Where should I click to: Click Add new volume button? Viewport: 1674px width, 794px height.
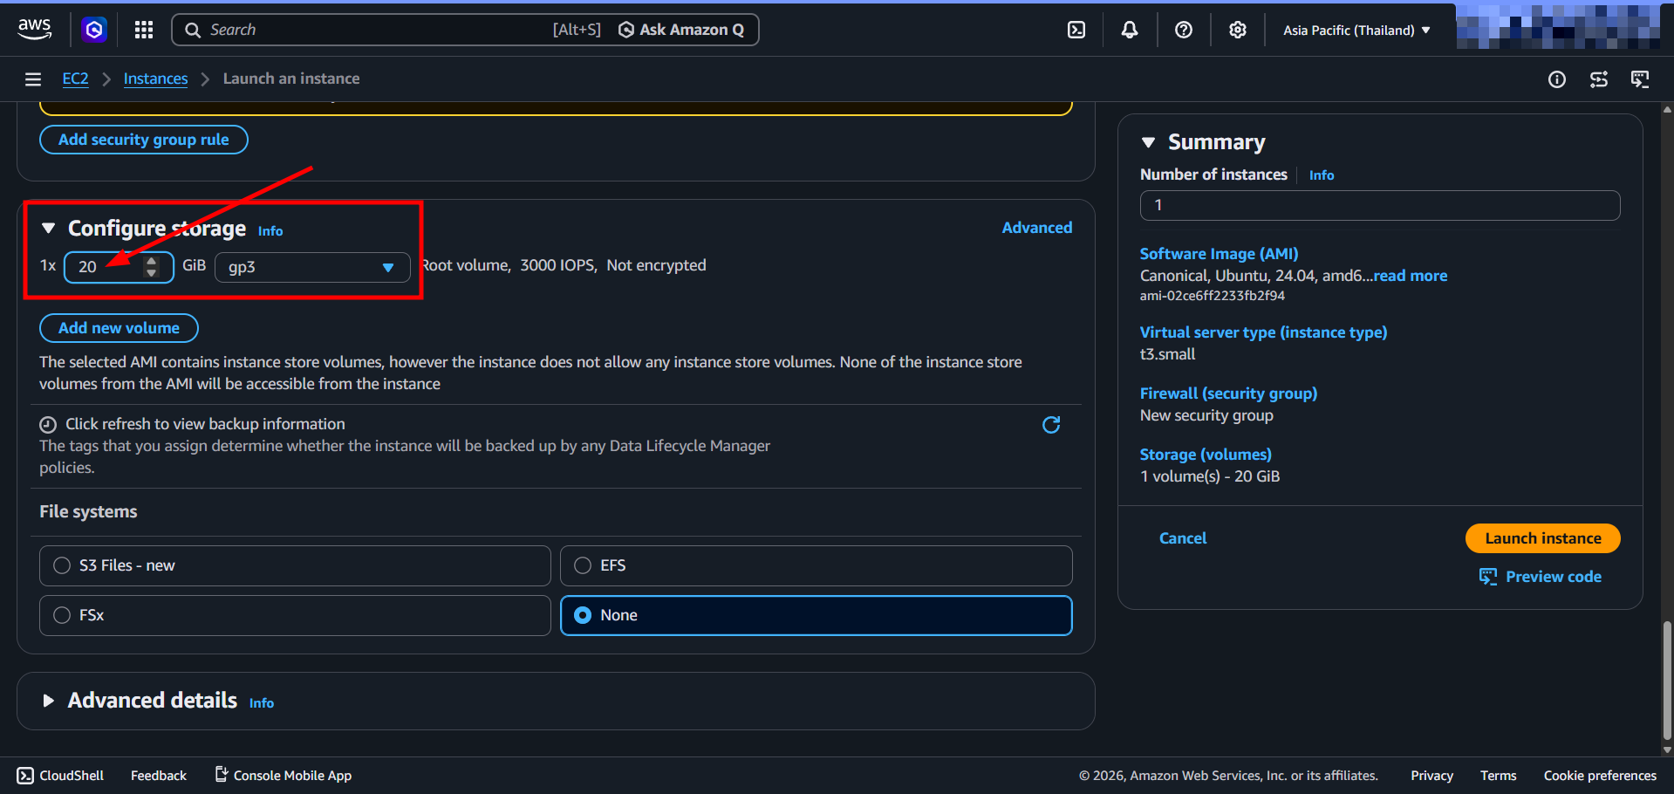[x=119, y=328]
